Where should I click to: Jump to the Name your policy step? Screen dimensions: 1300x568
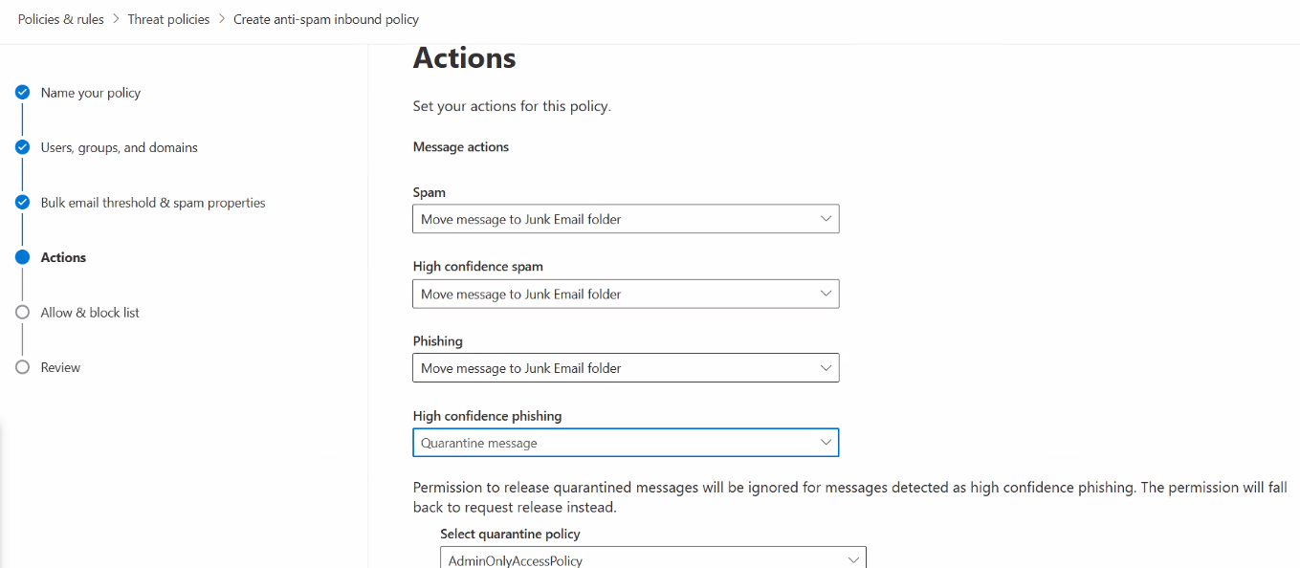pos(91,93)
